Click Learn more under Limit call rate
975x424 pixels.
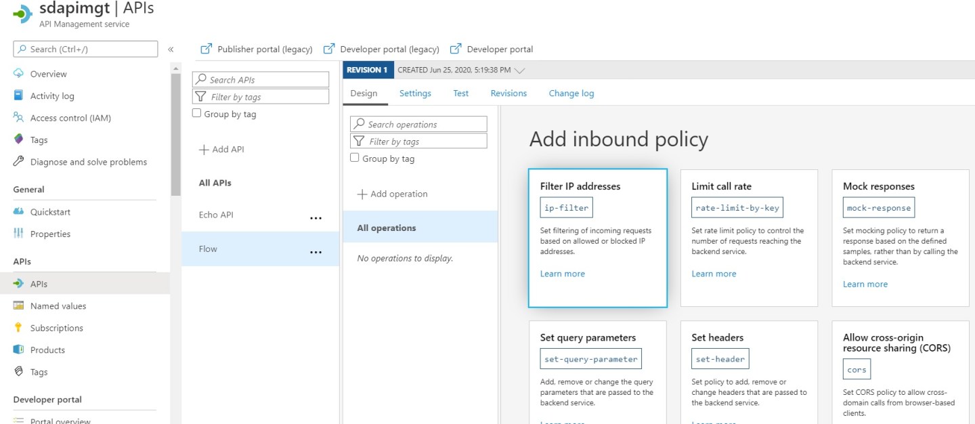point(714,274)
